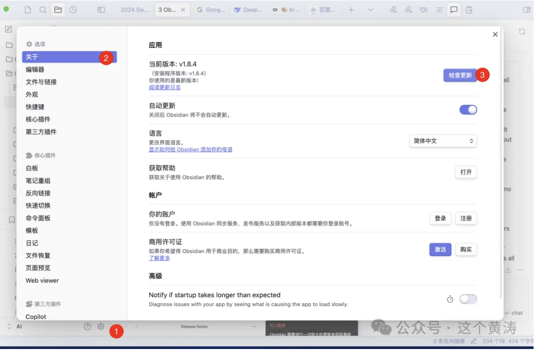Click the 阅读更新日志 link
This screenshot has height=350, width=534.
click(x=165, y=87)
